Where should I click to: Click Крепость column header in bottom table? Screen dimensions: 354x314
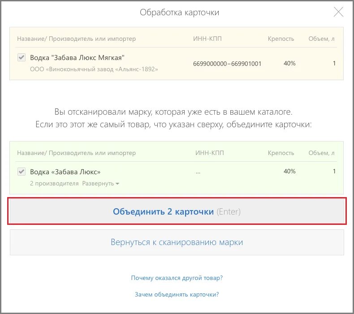pyautogui.click(x=281, y=153)
